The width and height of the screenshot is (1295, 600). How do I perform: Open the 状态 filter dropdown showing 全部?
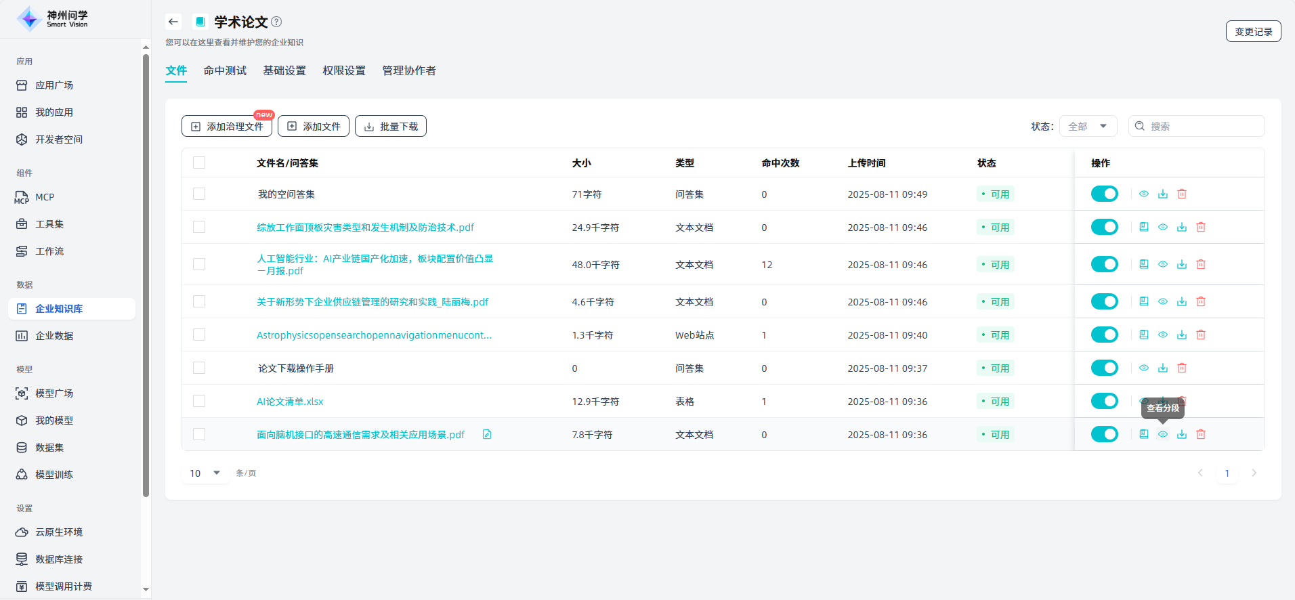click(x=1088, y=126)
